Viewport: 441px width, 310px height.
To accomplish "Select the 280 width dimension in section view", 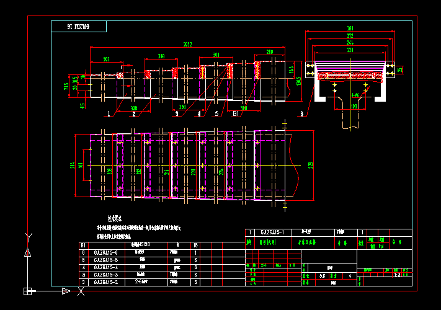I will (350, 29).
